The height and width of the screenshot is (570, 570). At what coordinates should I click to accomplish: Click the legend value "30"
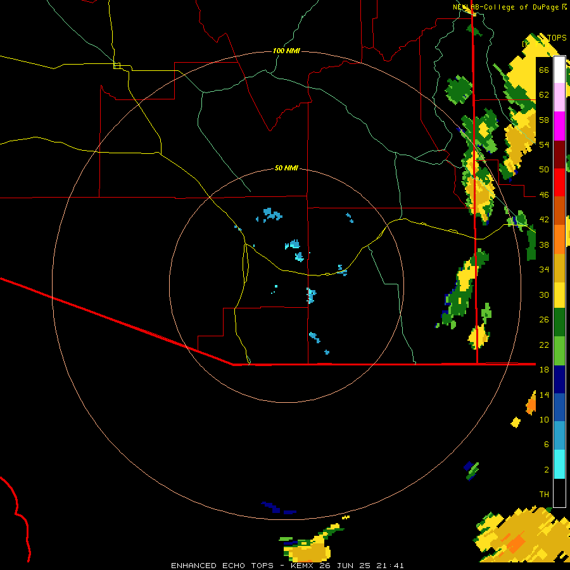click(544, 294)
